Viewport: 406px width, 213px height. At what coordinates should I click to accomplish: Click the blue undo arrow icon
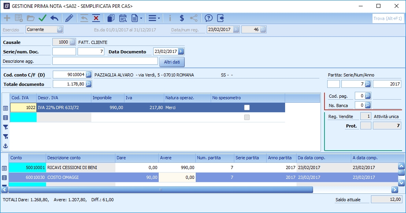[54, 18]
